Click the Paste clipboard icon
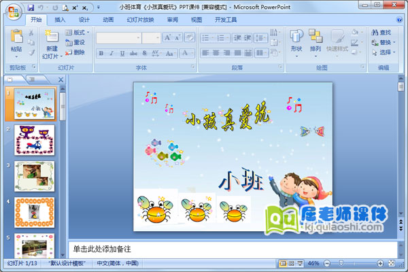This screenshot has height=272, width=408. [16, 36]
